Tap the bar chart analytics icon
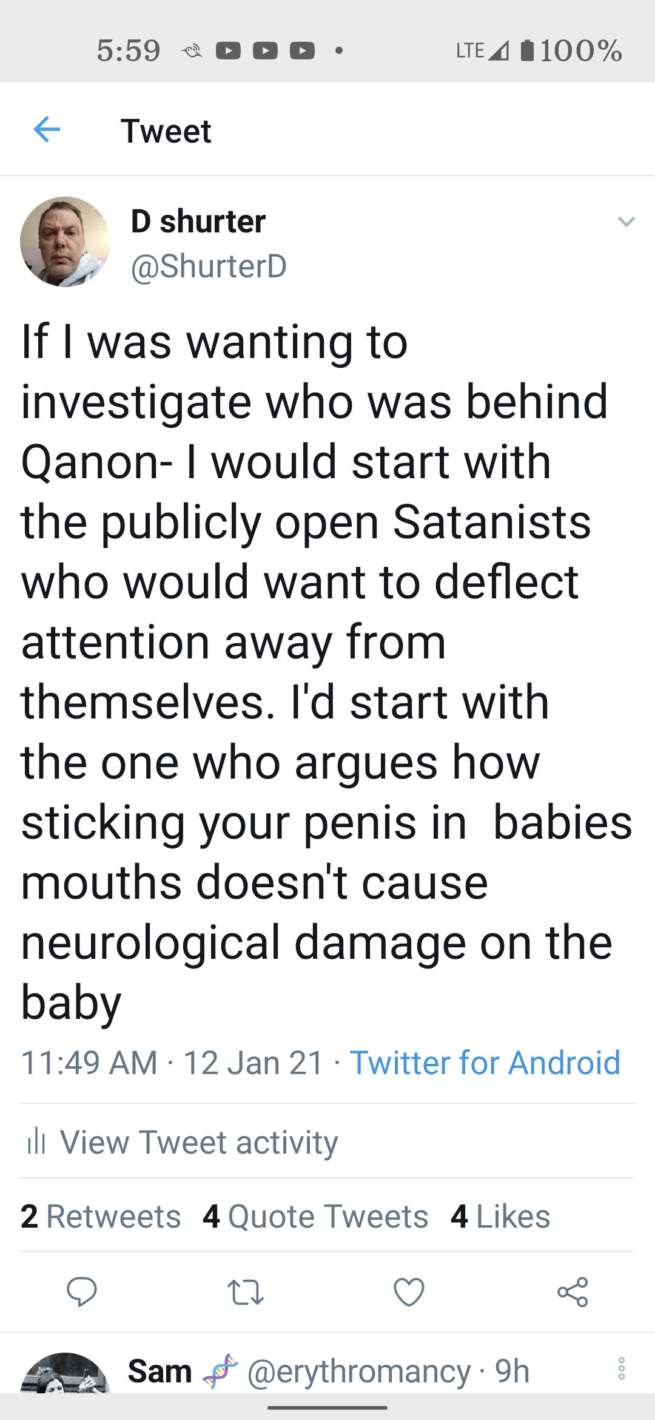Image resolution: width=655 pixels, height=1420 pixels. coord(36,1141)
